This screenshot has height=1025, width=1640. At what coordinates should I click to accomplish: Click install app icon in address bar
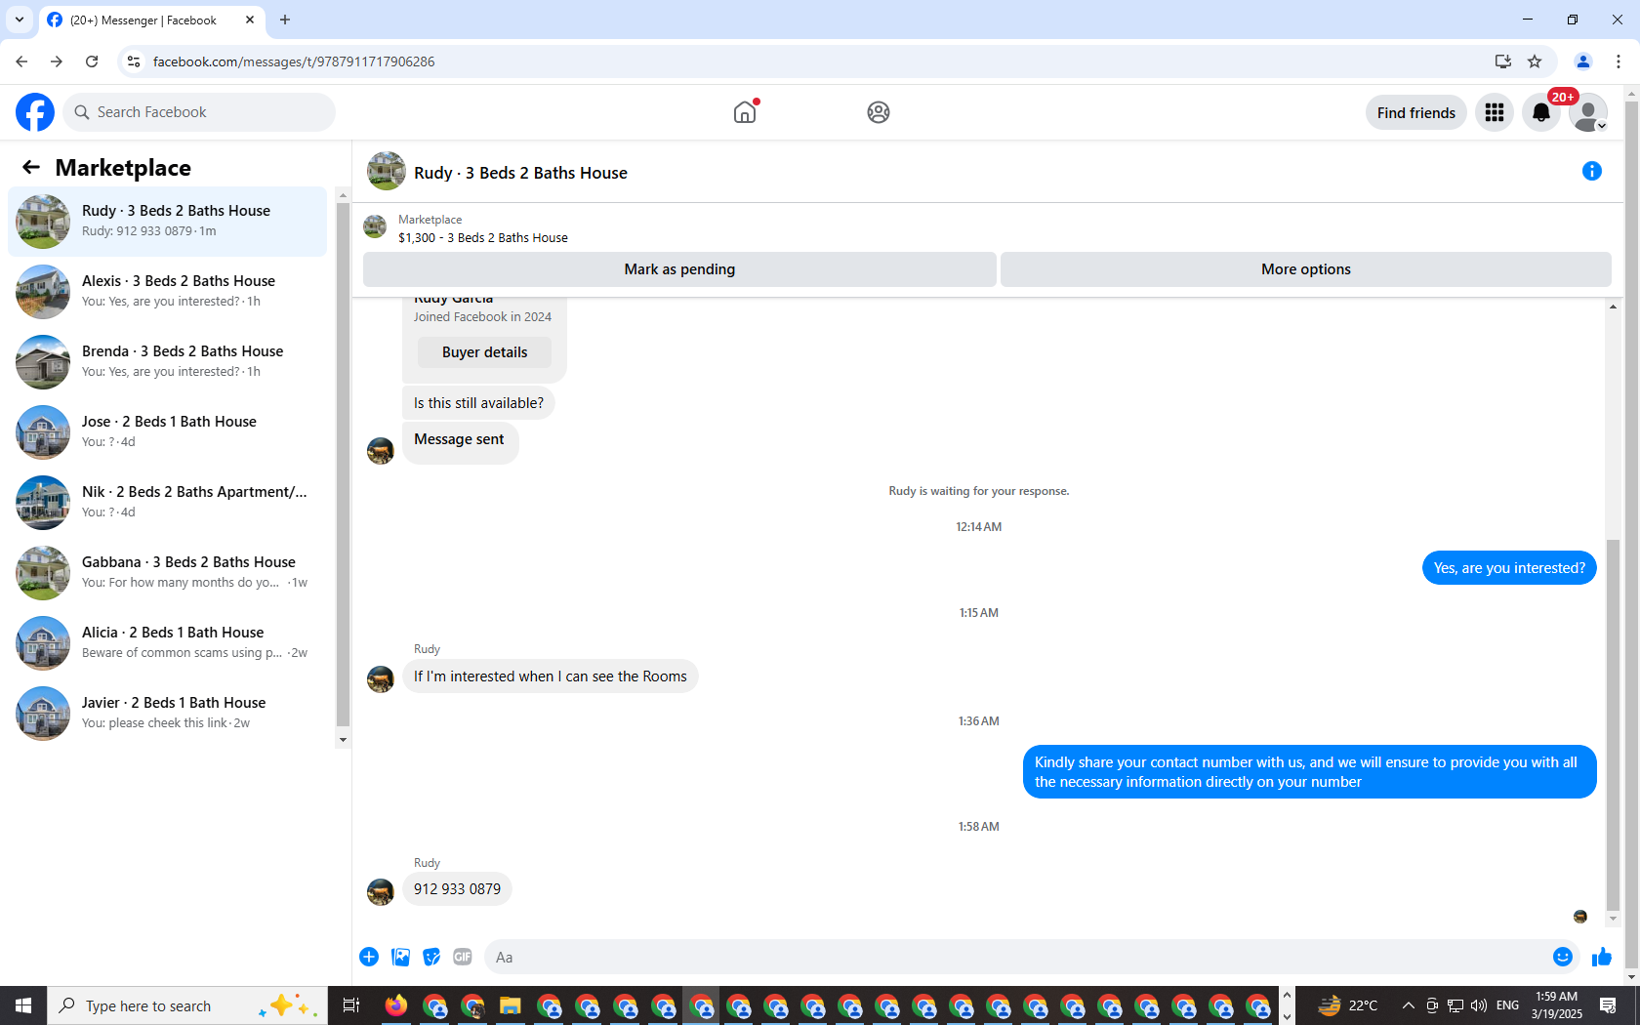pyautogui.click(x=1503, y=61)
